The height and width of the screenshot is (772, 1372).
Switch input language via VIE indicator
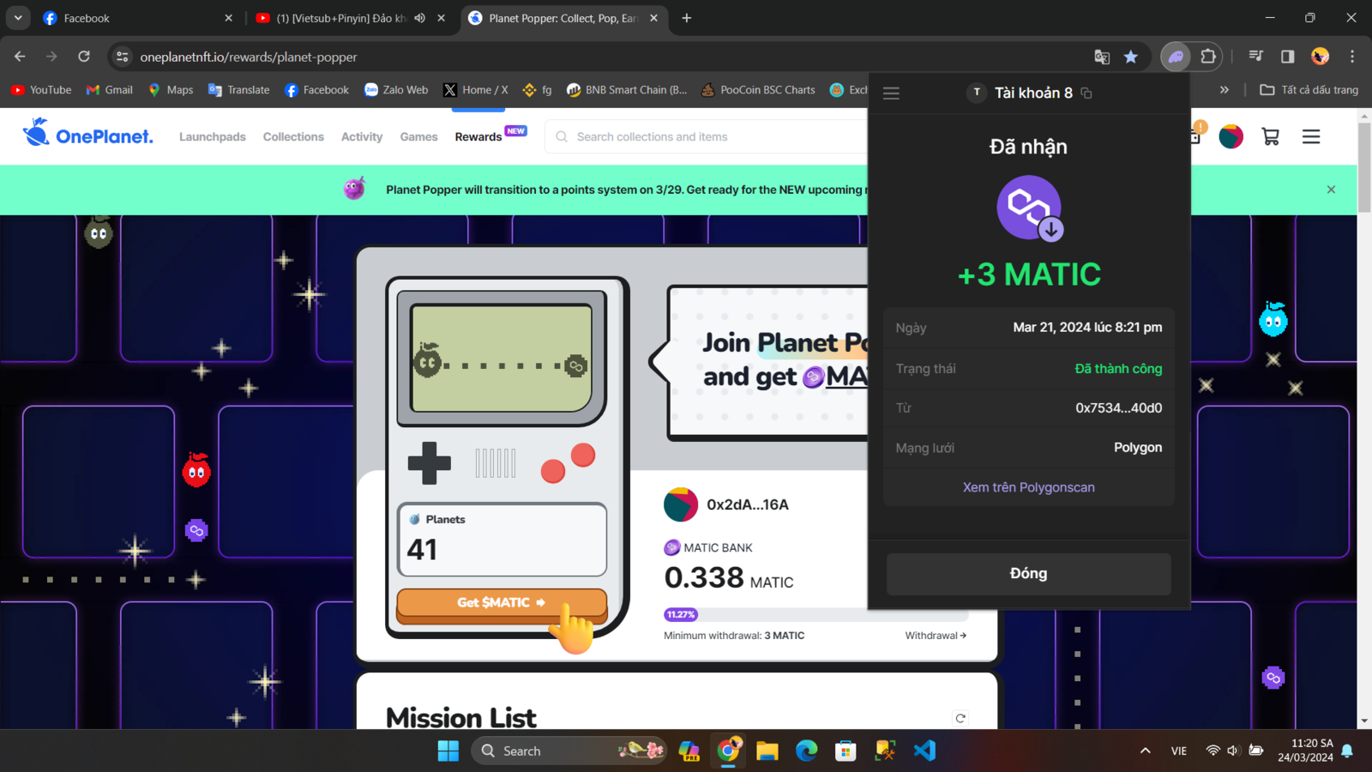(1179, 751)
